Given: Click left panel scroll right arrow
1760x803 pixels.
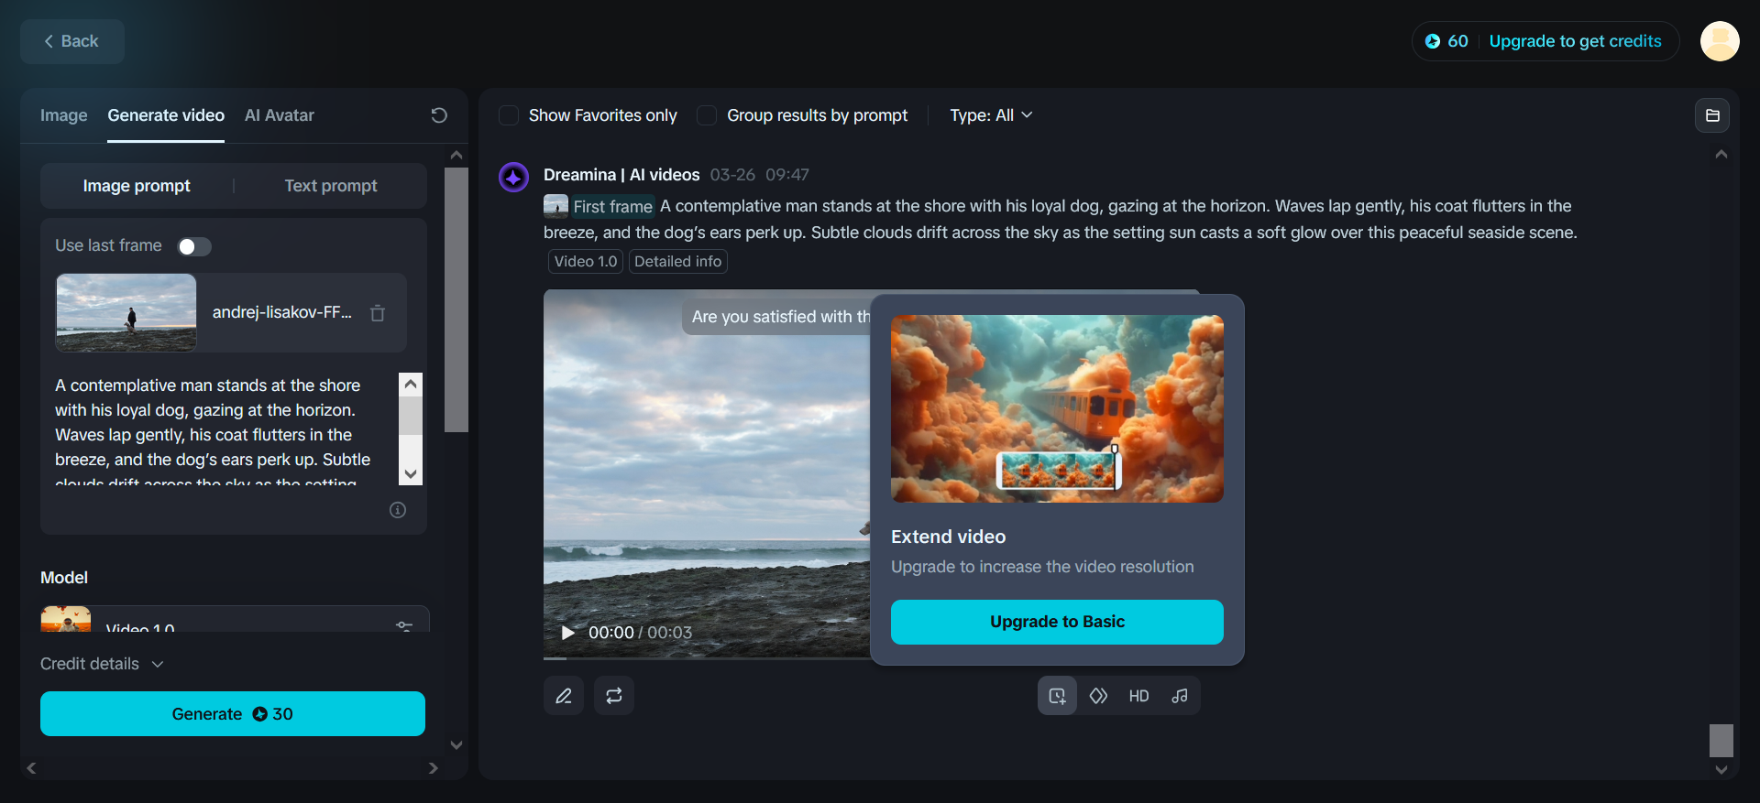Looking at the screenshot, I should (x=434, y=768).
